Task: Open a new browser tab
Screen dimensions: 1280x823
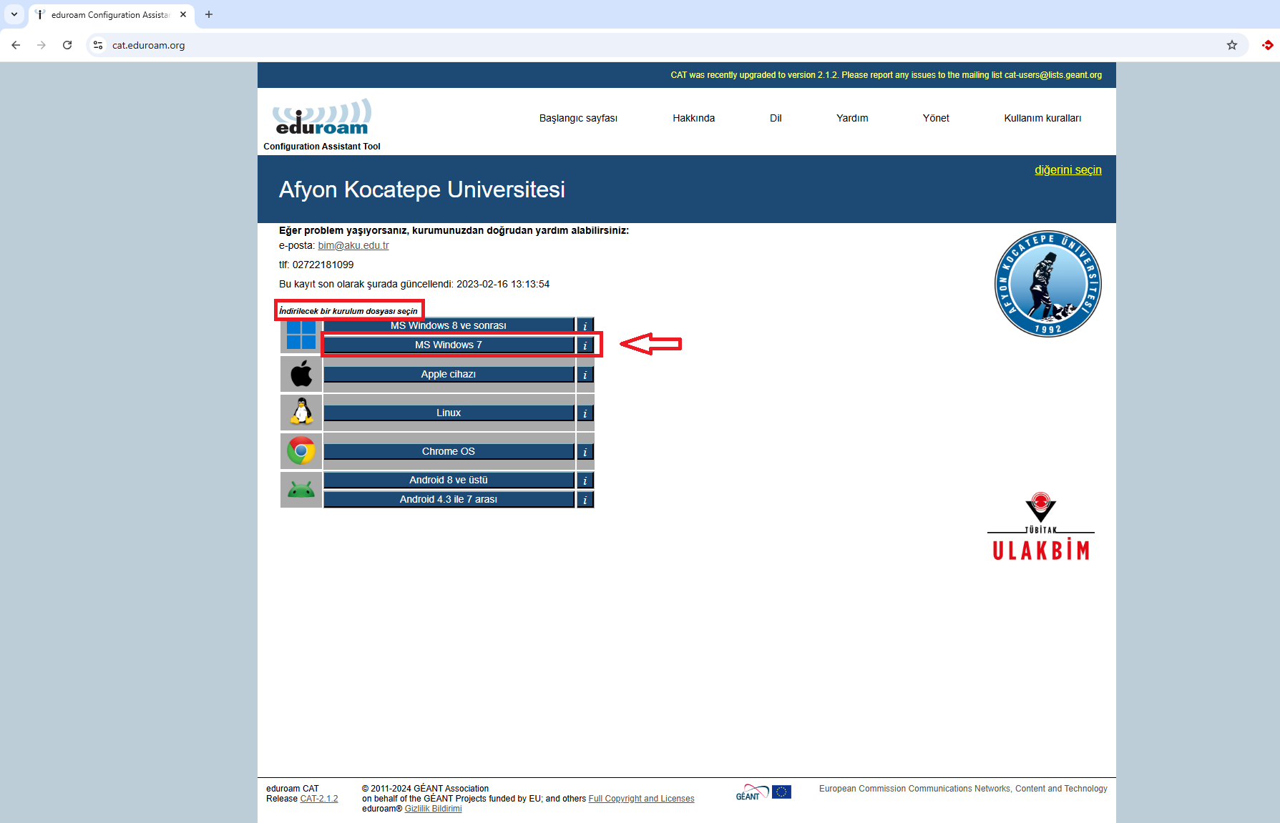Action: coord(209,14)
